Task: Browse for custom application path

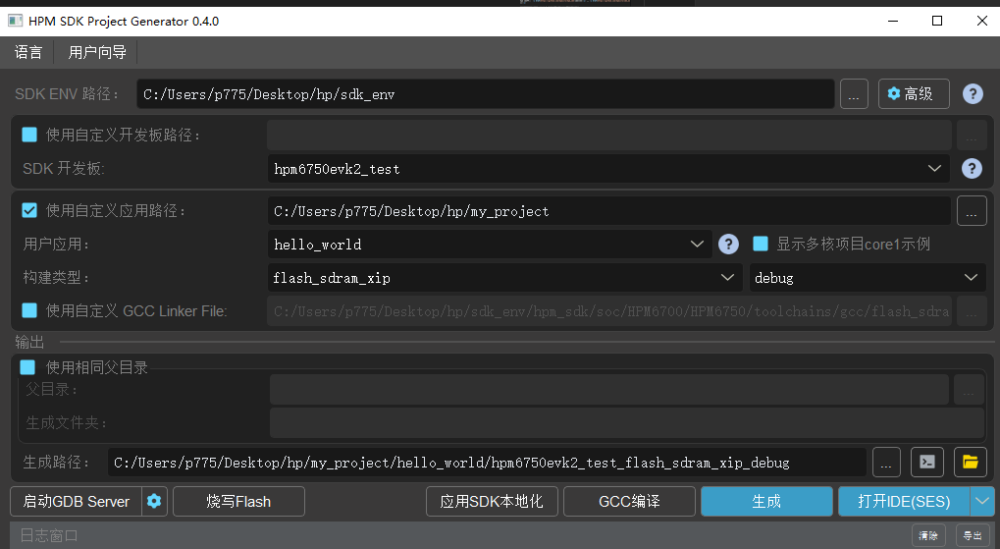Action: point(971,211)
